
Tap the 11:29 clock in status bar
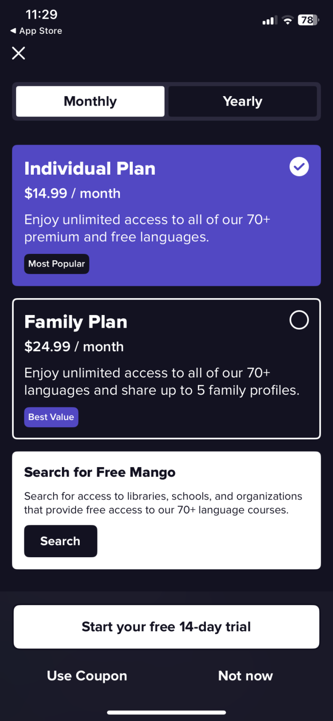click(x=41, y=15)
